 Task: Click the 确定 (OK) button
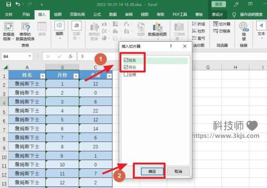(x=152, y=171)
